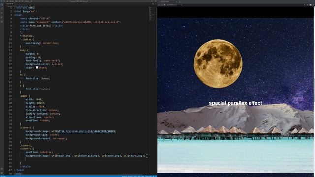Click the '3vmax' font-size value
Viewport: 315px width, 177px height.
(45, 78)
